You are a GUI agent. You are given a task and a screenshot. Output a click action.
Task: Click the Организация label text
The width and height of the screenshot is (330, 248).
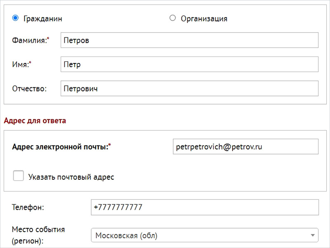[204, 19]
